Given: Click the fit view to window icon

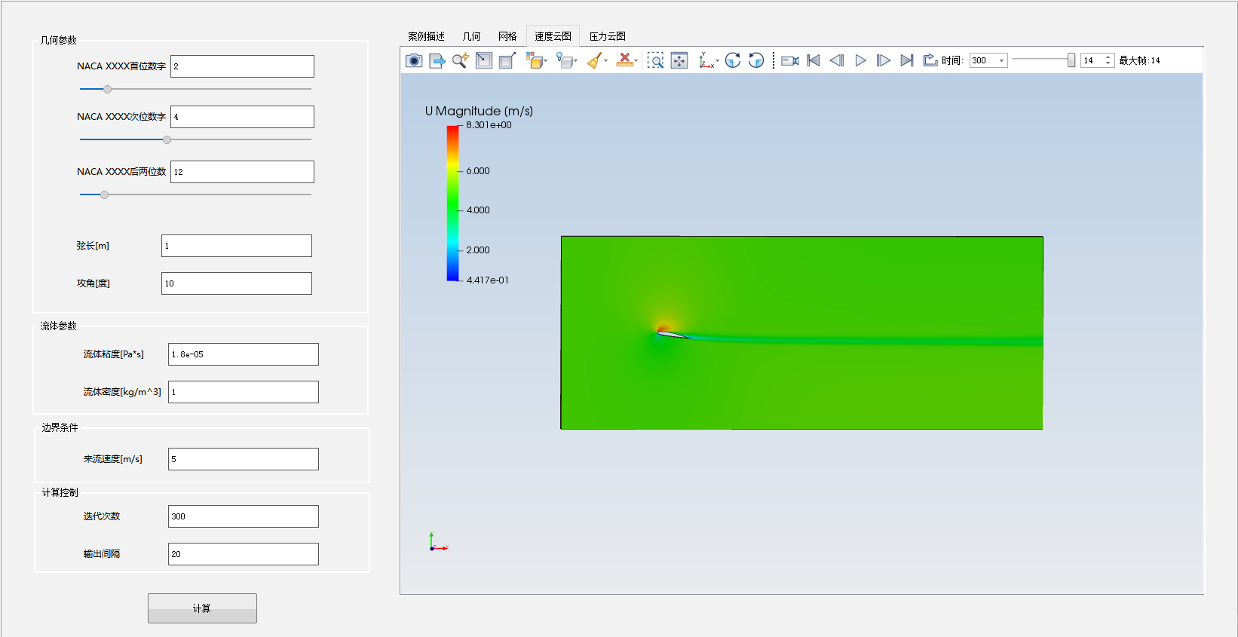Looking at the screenshot, I should 679,60.
